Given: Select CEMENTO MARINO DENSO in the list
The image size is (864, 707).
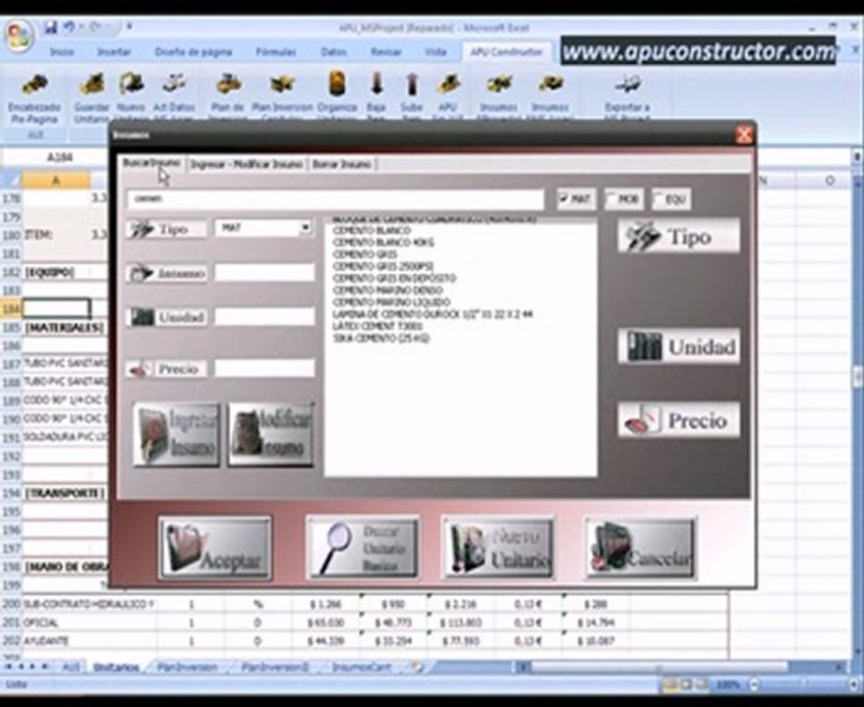Looking at the screenshot, I should [387, 291].
